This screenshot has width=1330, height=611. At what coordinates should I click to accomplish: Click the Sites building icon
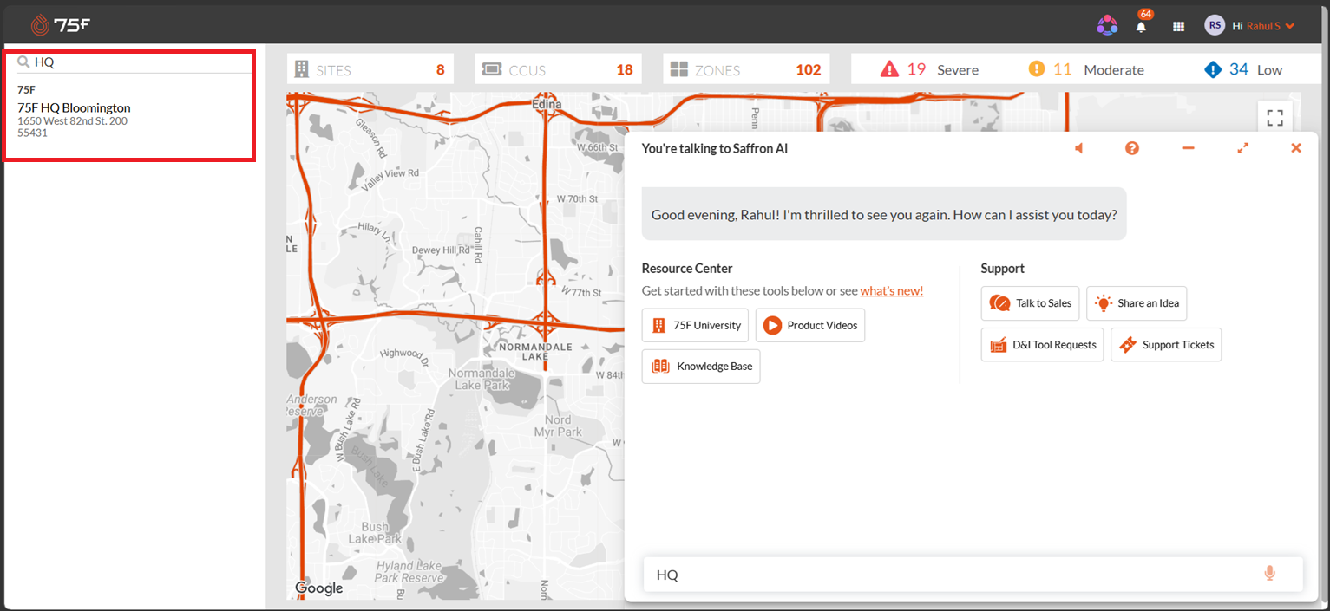click(302, 69)
